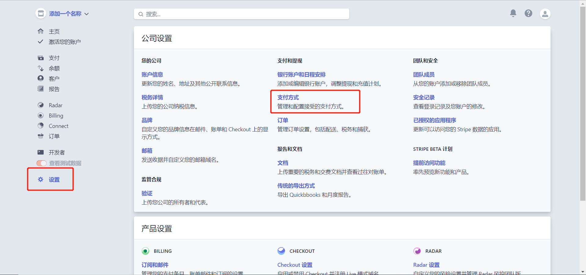Click the balance arrows icon beside 余额
This screenshot has width=586, height=275.
pyautogui.click(x=41, y=68)
